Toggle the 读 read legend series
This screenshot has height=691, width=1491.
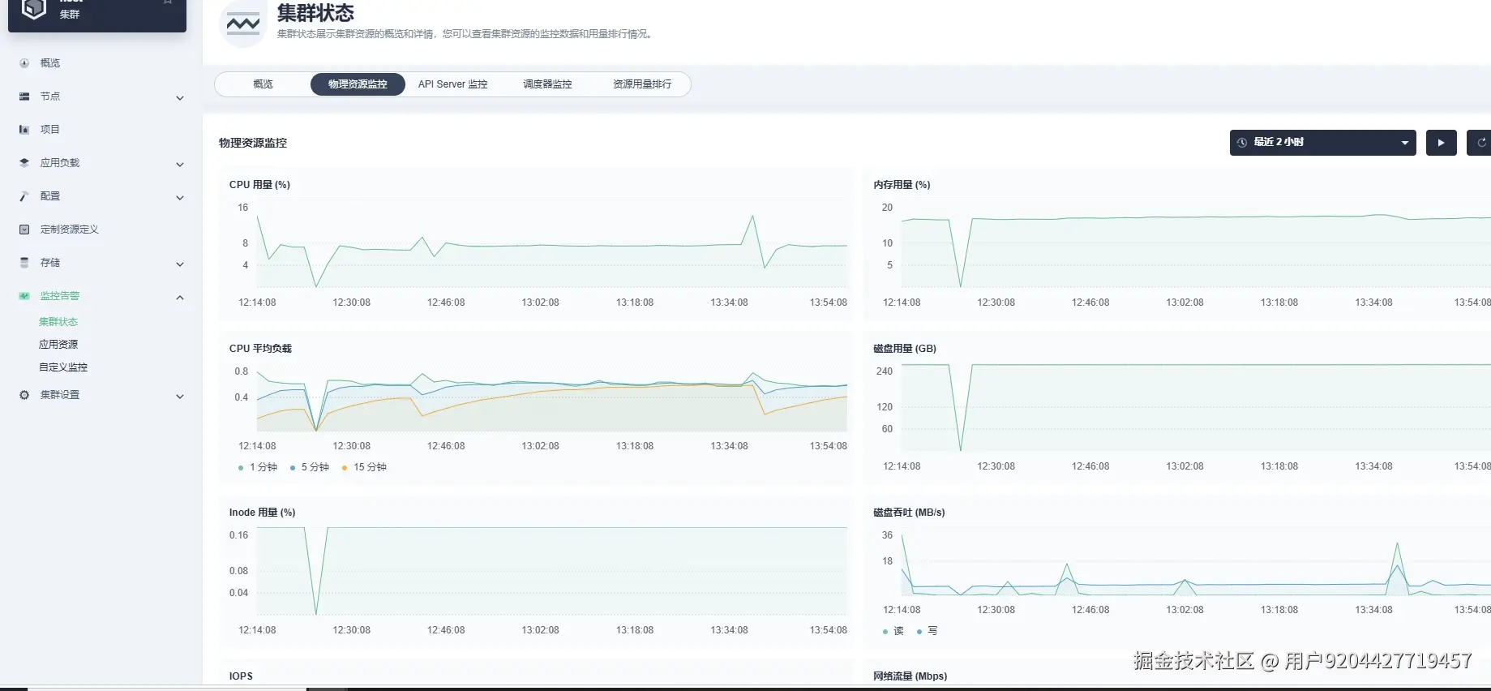[893, 631]
